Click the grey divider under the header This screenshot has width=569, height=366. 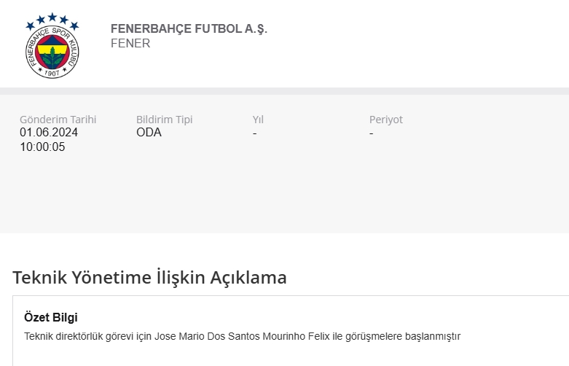(284, 91)
